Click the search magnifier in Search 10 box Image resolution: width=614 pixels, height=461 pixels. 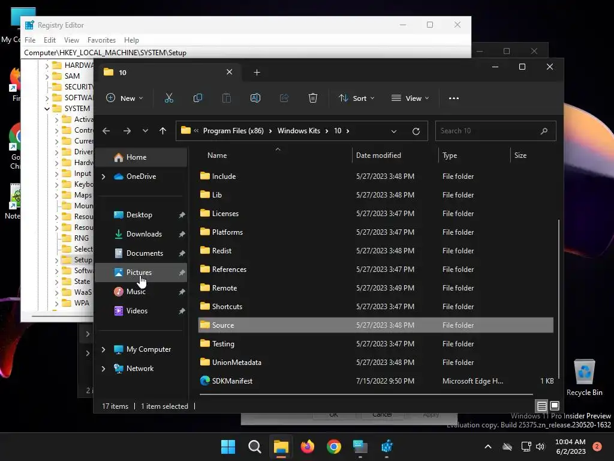[x=544, y=131]
